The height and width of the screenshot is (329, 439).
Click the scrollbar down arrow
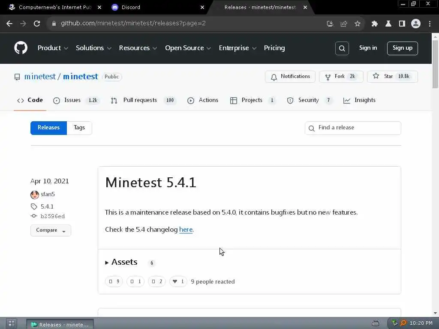point(435,313)
